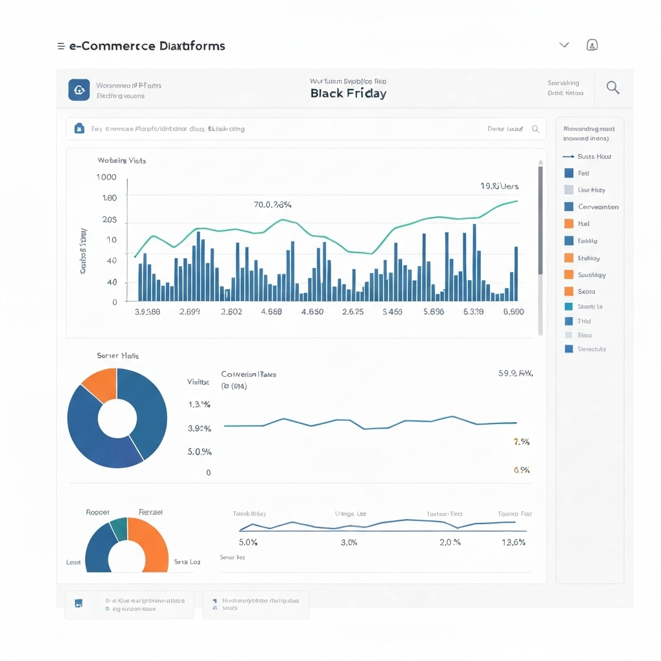Expand the chevron dropdown at top right
The width and height of the screenshot is (661, 661).
(x=564, y=45)
